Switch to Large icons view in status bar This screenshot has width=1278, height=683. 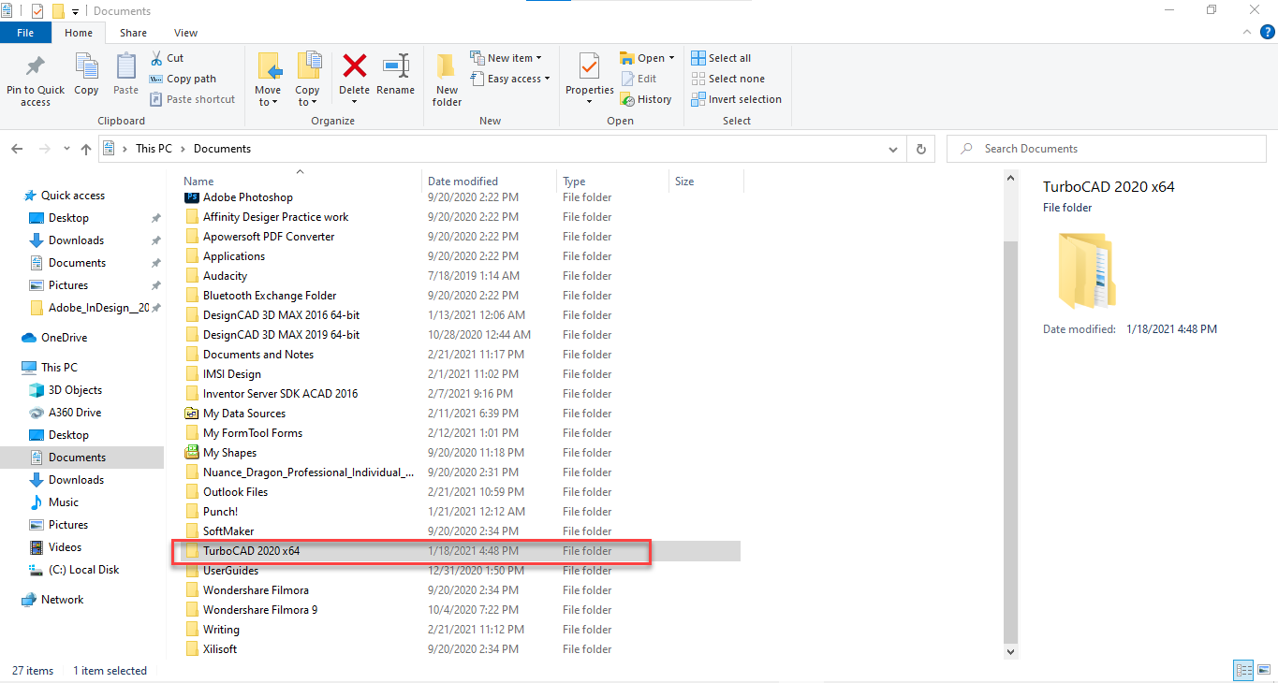(1264, 670)
